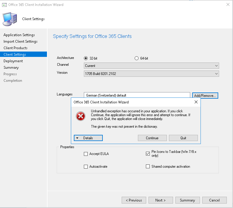
Task: Open the Version dropdown
Action: [x=151, y=74]
